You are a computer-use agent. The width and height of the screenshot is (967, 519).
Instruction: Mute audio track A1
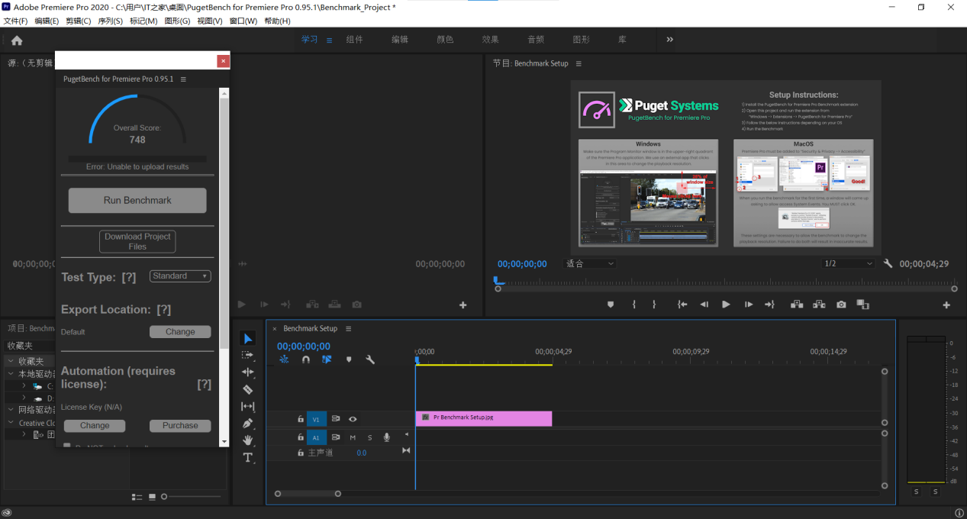click(353, 437)
